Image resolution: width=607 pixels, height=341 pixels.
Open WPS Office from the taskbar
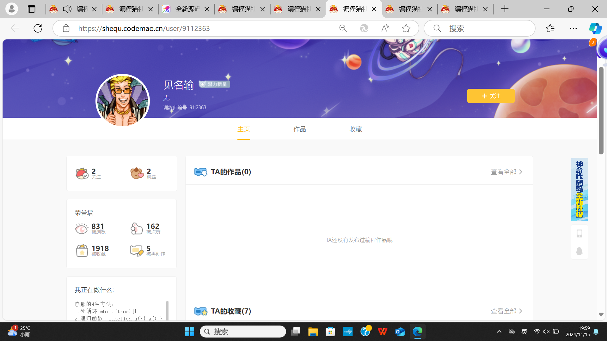tap(383, 332)
